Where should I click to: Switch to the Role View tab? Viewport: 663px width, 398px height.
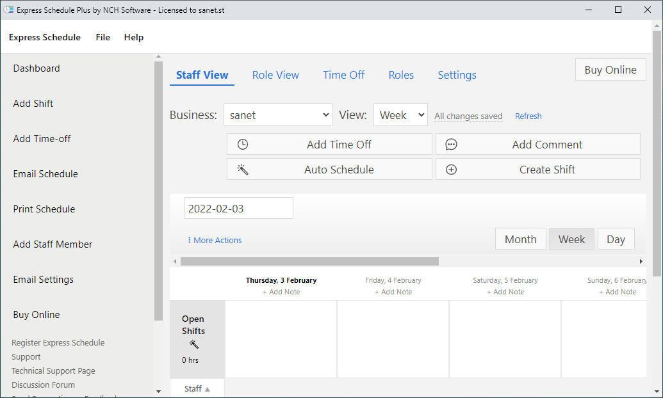[275, 76]
